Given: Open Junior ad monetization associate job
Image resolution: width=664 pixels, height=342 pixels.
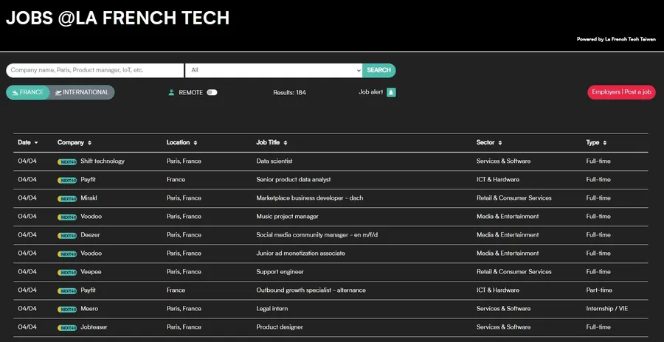Looking at the screenshot, I should click(x=301, y=253).
